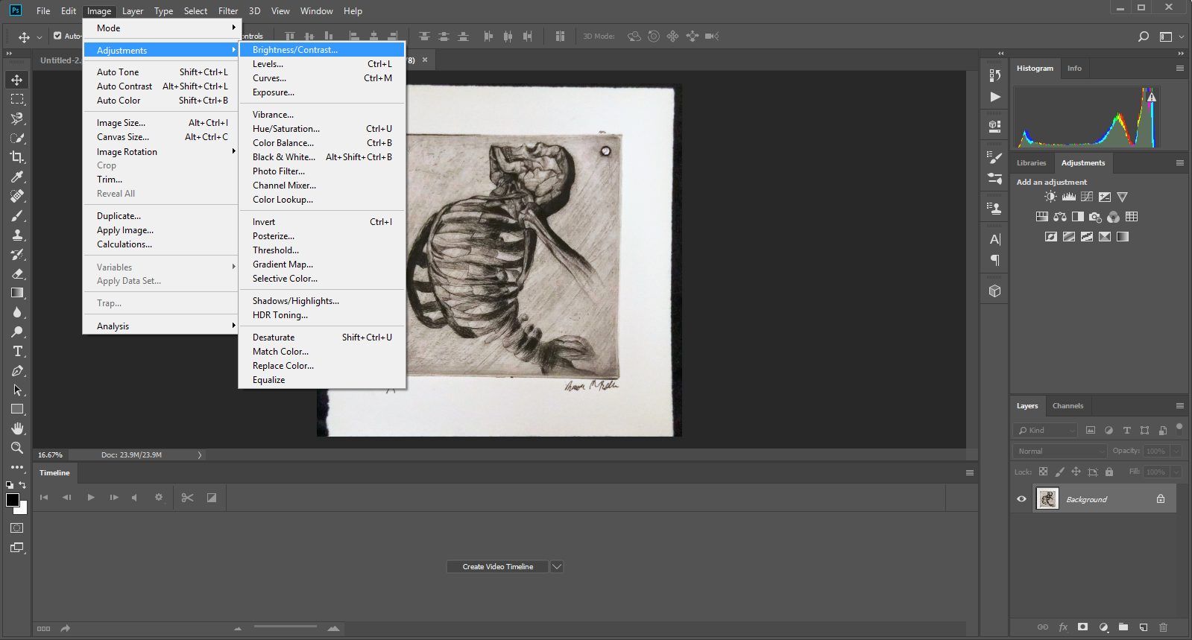Click the split at playhead scissors icon

coord(187,498)
